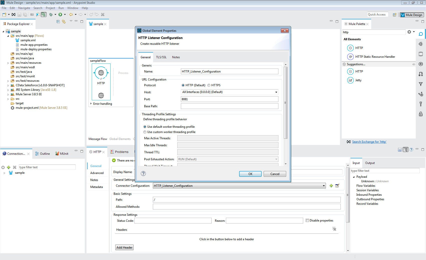Click the OK button in dialog
The width and height of the screenshot is (426, 260).
point(250,174)
